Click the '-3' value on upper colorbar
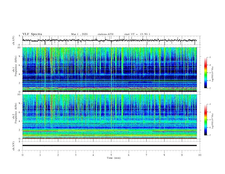Image resolution: width=225 pixels, height=174 pixels. coord(209,57)
